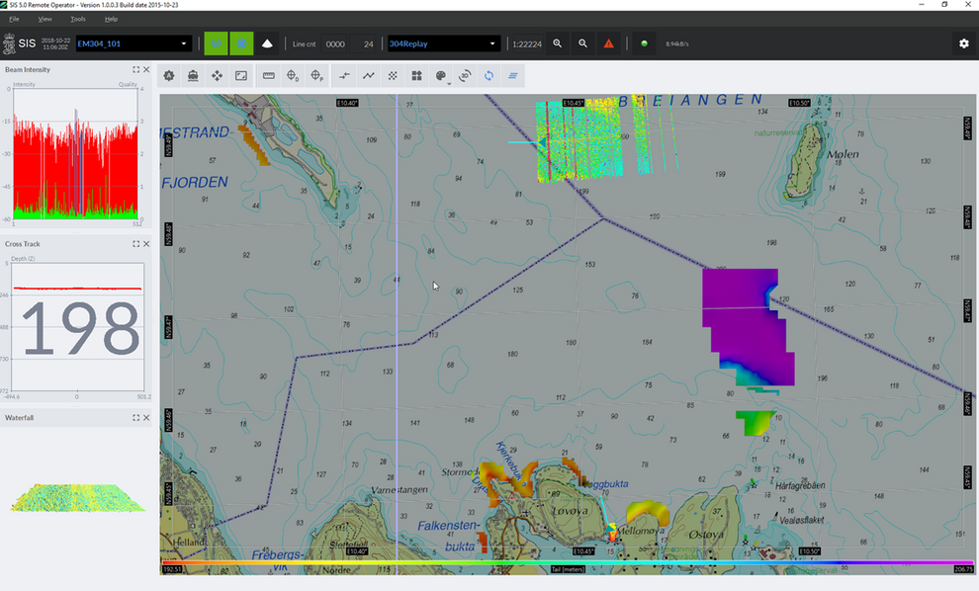
Task: Click the move/pan arrows tool icon
Action: pyautogui.click(x=218, y=76)
